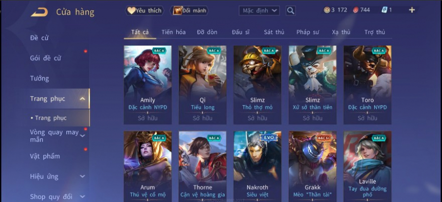442x202 pixels.
Task: Select the Sát thủ category tab
Action: point(274,32)
